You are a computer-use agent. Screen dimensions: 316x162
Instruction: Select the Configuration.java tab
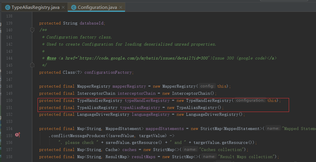[x=96, y=7]
